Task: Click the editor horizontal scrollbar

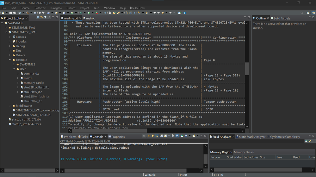Action: 109,131
